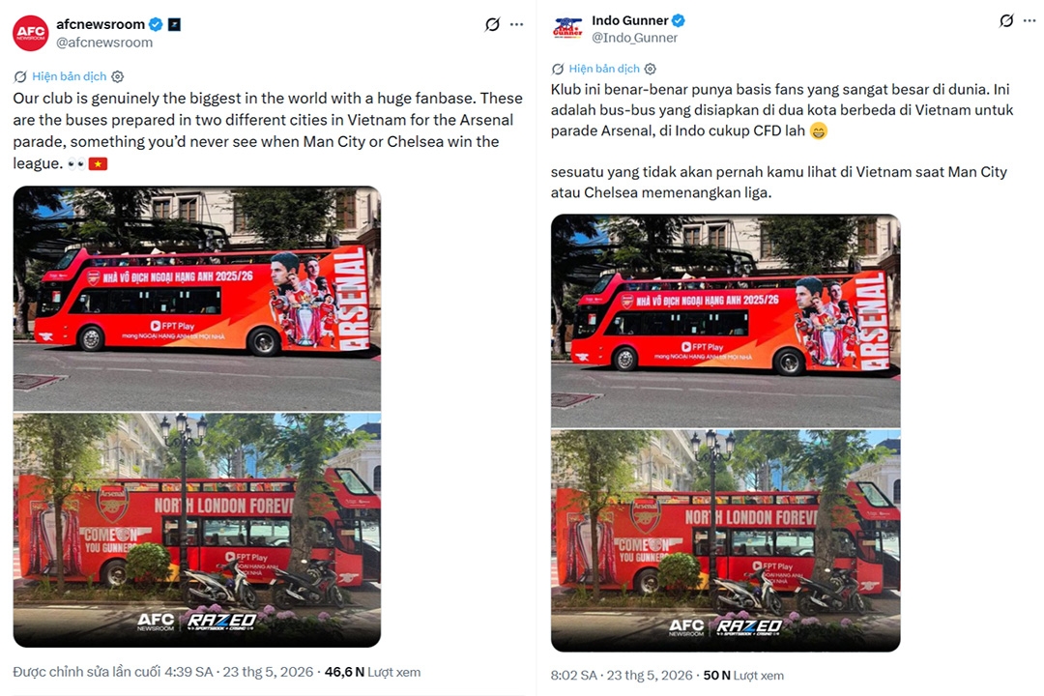Viewport: 1044px width, 696px height.
Task: Open more options on afcnewsroom tweet
Action: pos(516,24)
